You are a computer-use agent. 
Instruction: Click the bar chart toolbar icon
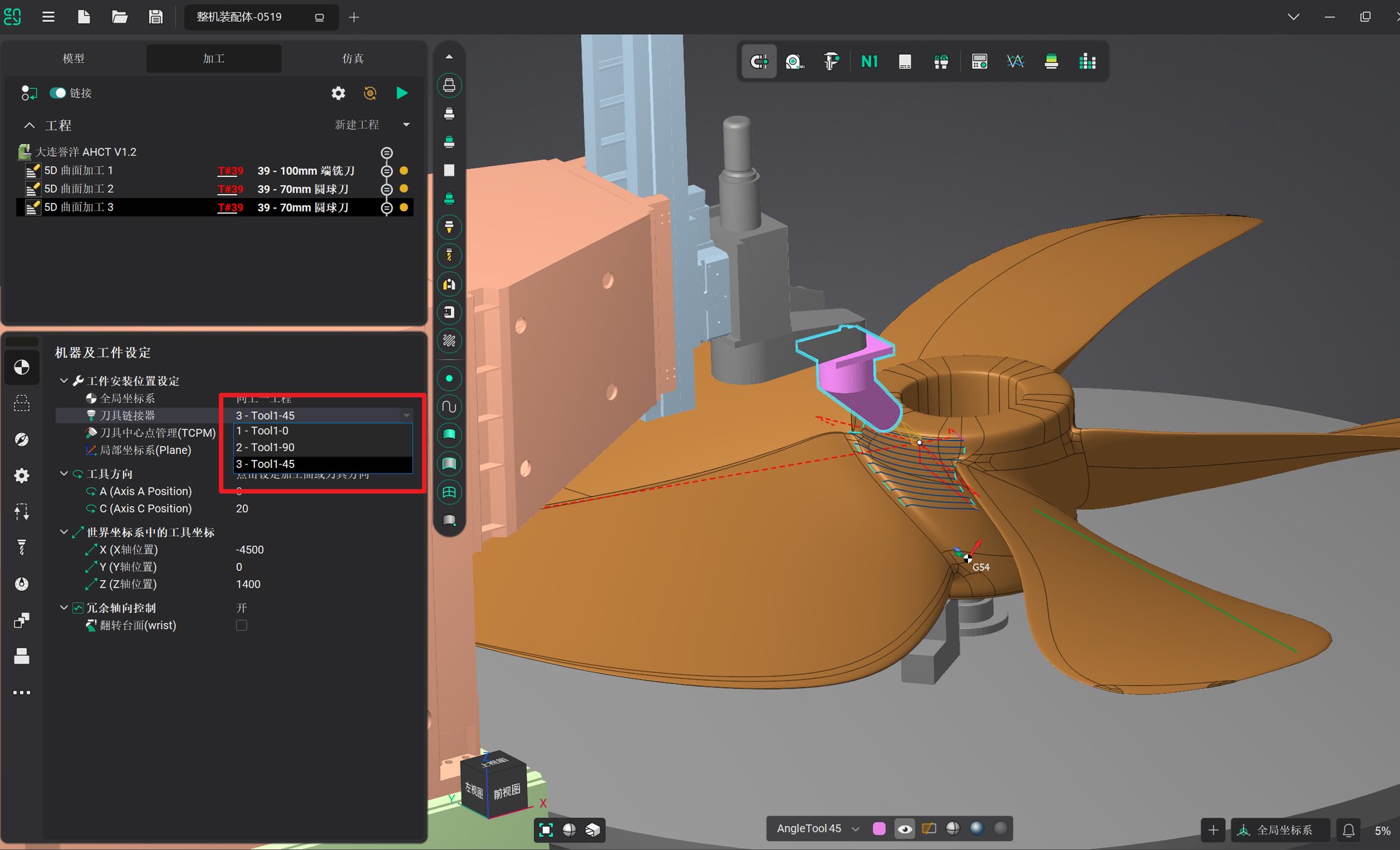pyautogui.click(x=1087, y=61)
